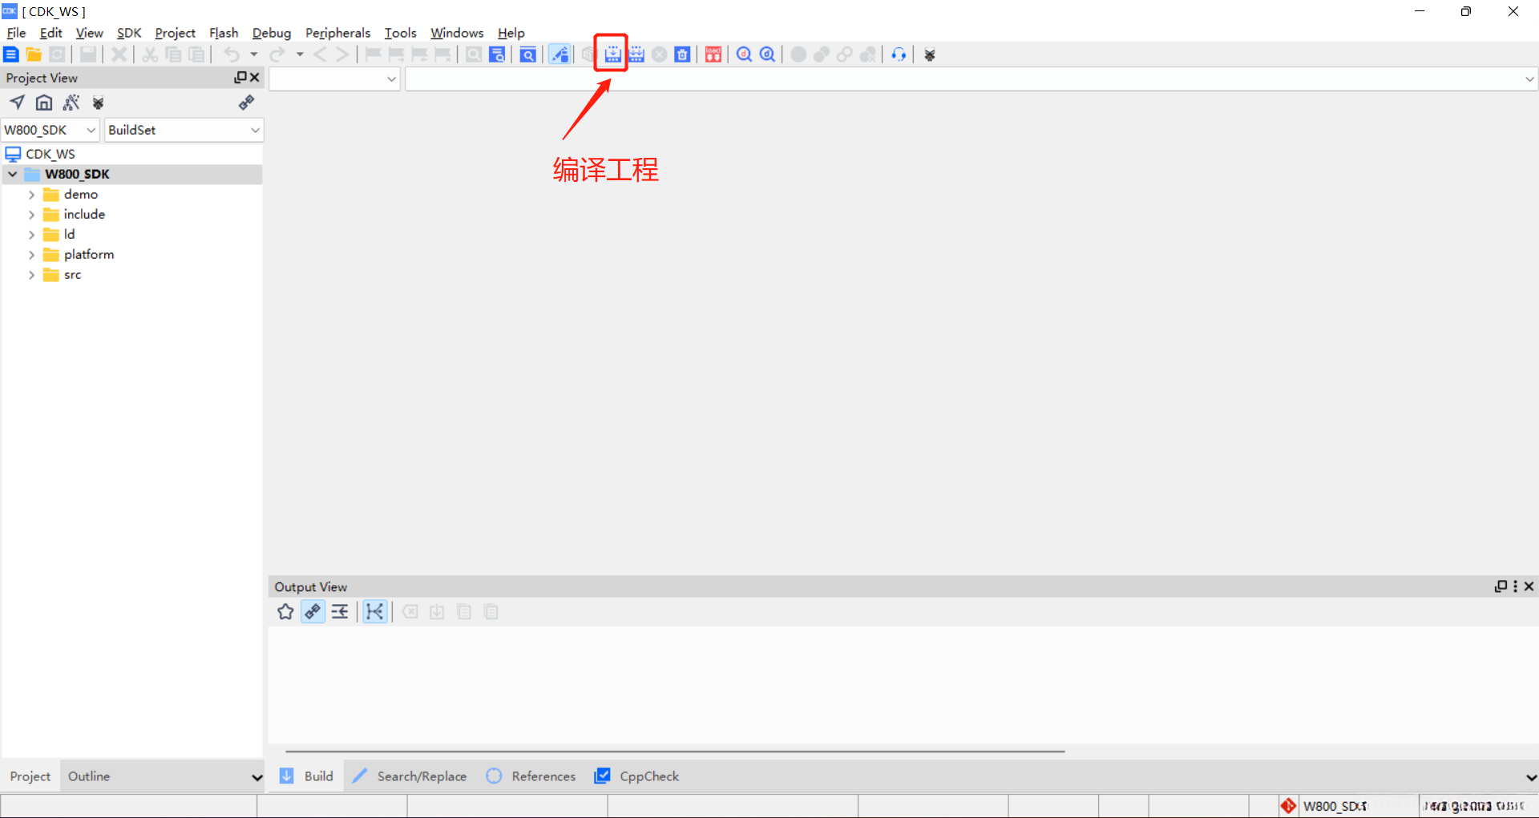Click the save file floppy icon
The image size is (1539, 818).
click(88, 54)
